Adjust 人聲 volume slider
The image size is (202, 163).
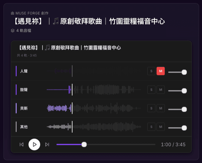click(178, 72)
